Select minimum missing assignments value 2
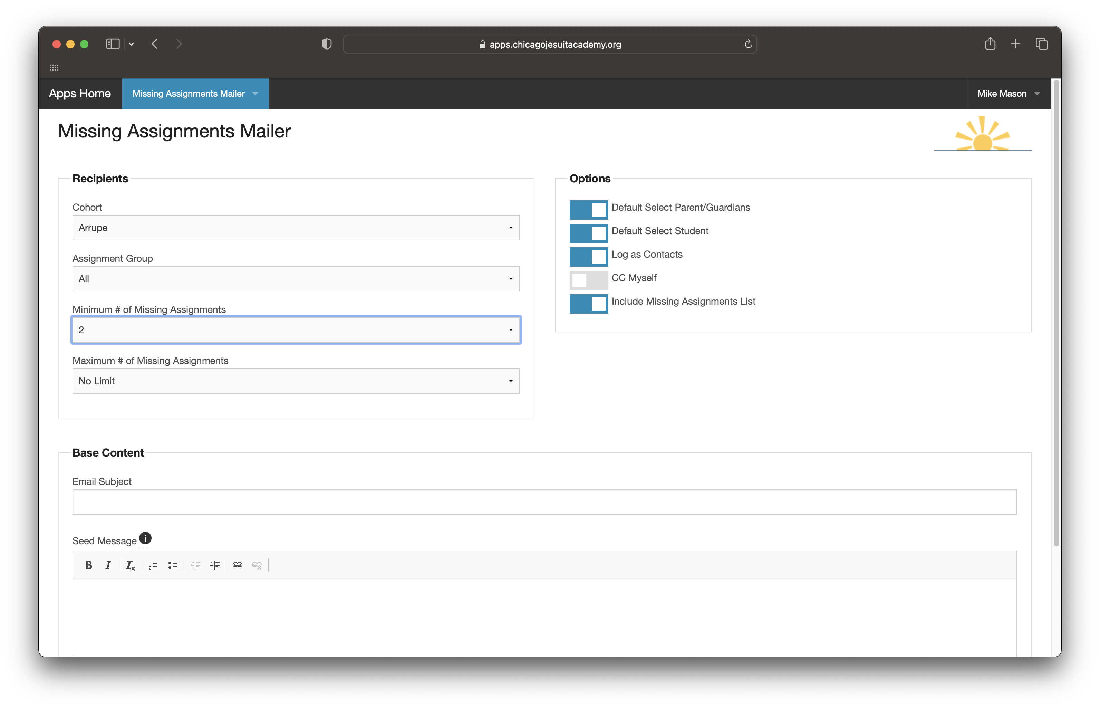The width and height of the screenshot is (1100, 708). coord(296,329)
